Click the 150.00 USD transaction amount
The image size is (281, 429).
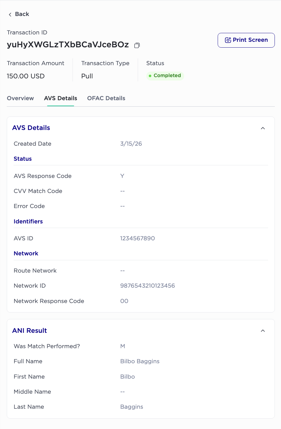pos(26,76)
